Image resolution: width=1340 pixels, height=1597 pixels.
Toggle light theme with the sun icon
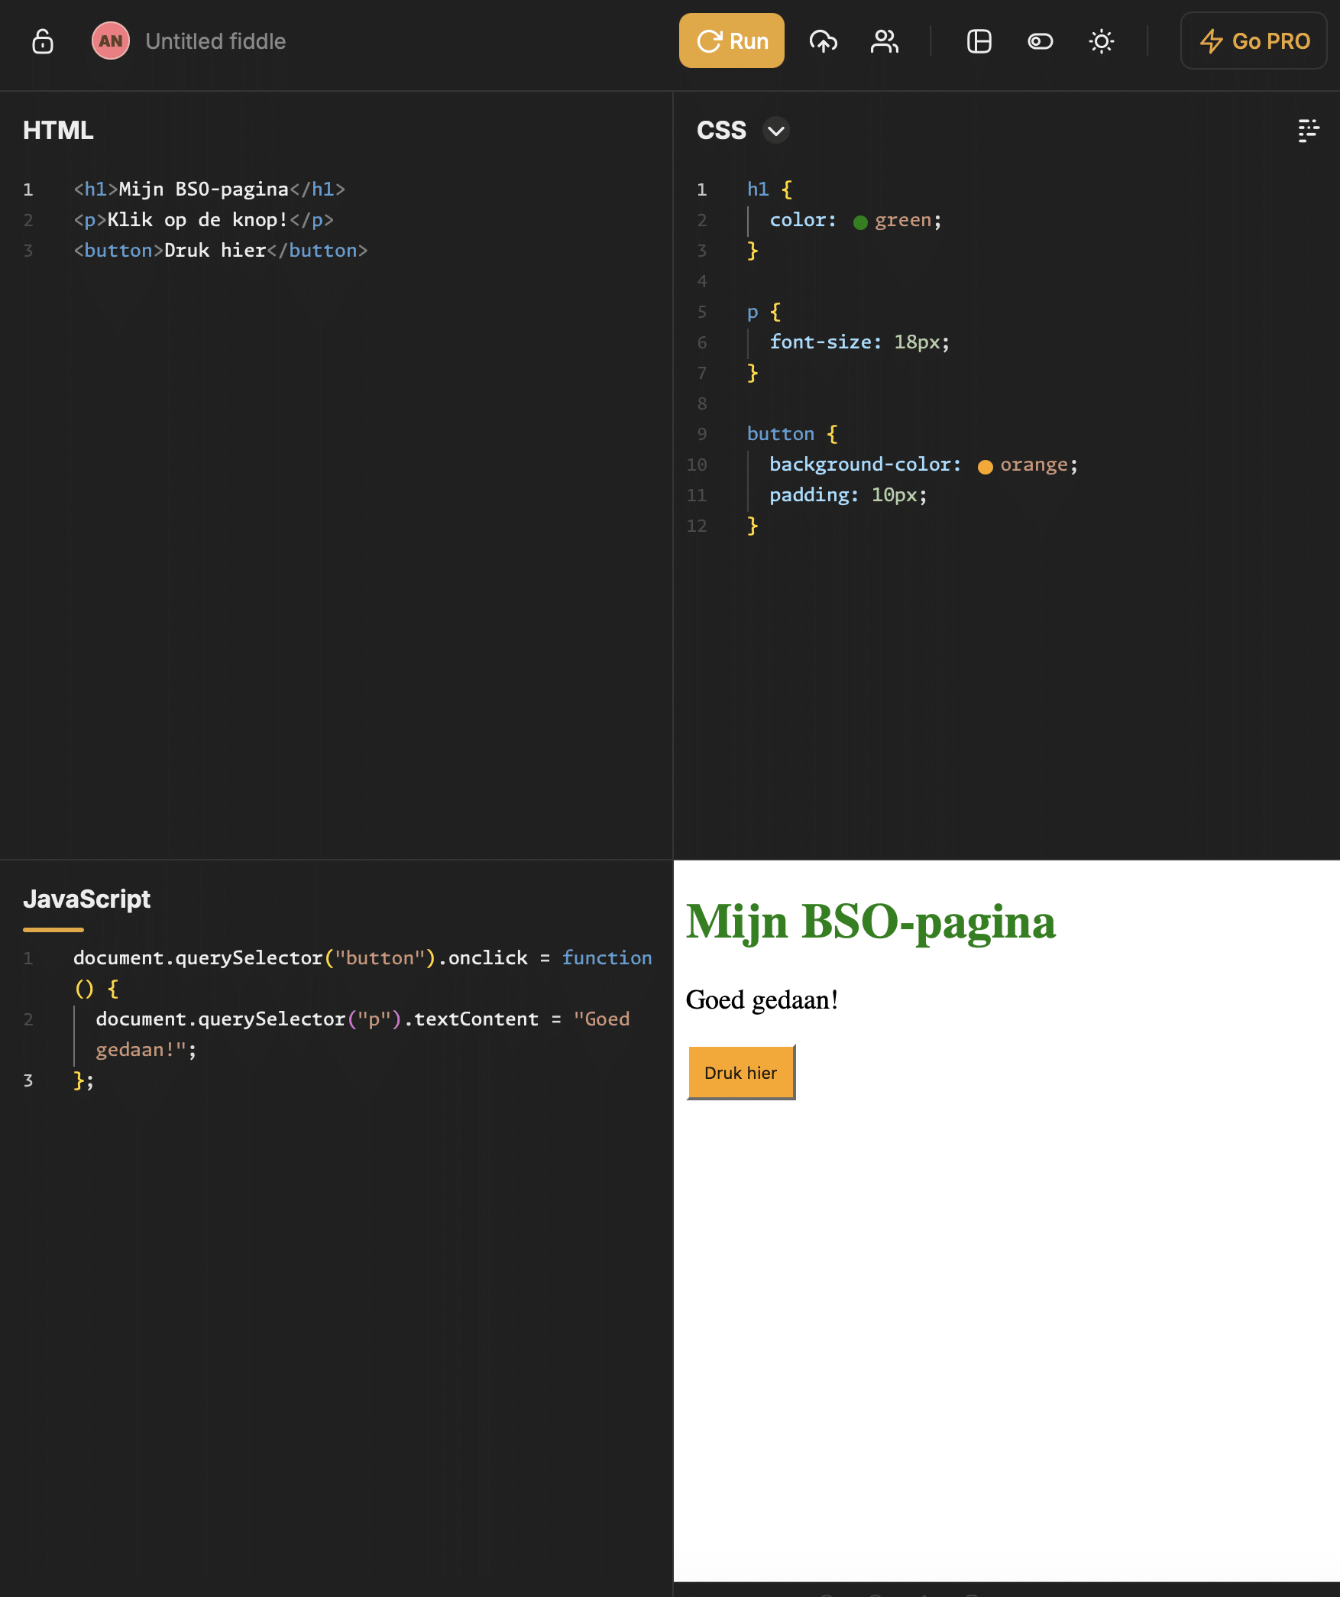click(1101, 41)
